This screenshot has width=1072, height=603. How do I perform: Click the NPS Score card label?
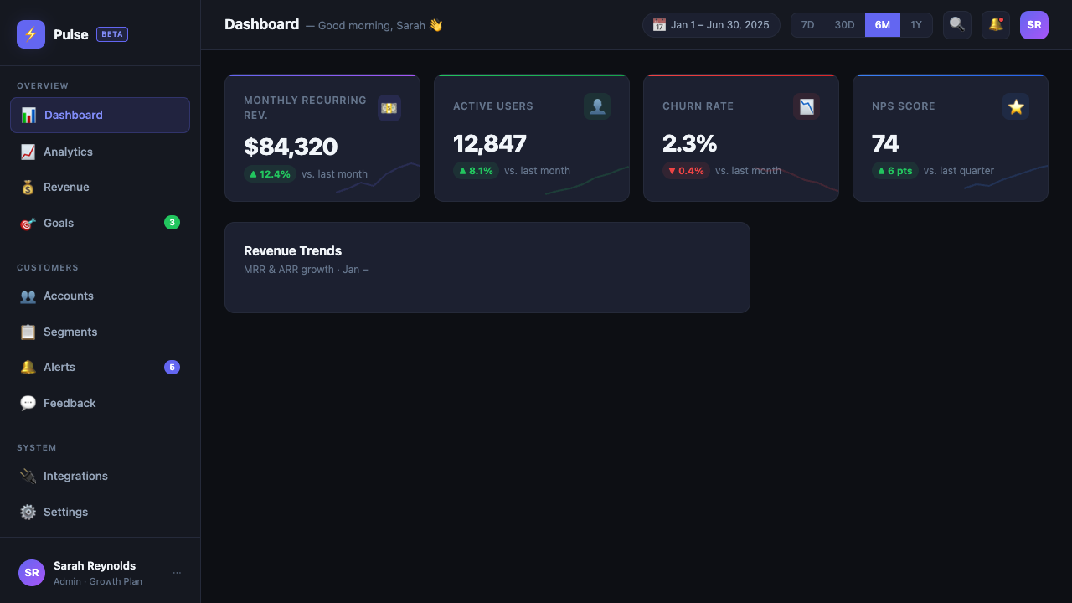click(904, 106)
